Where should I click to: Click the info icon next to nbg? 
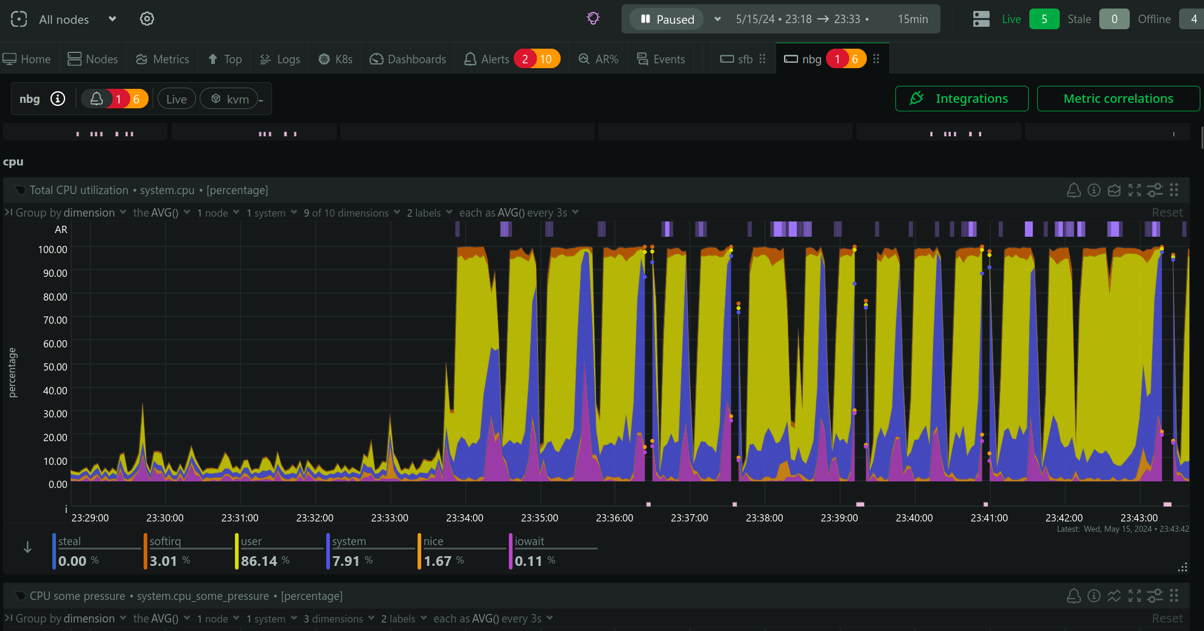point(58,99)
